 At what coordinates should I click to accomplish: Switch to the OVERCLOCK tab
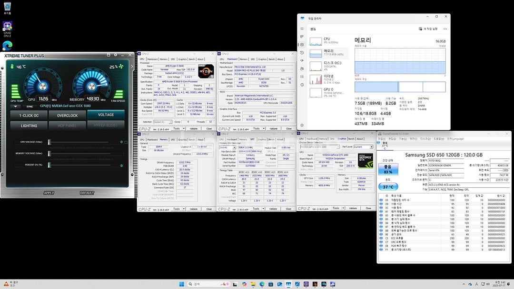(67, 115)
